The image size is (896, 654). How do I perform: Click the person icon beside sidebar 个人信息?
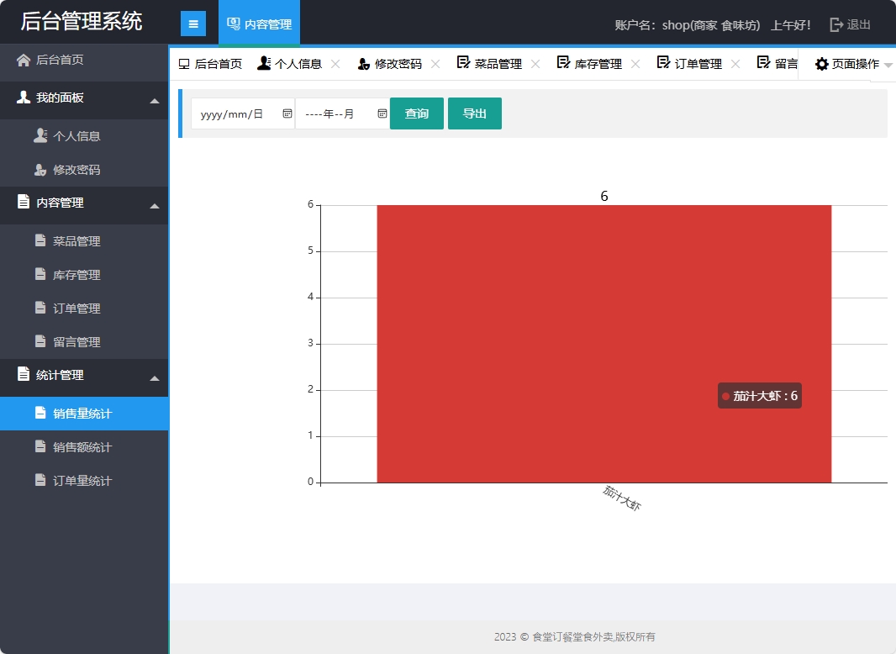[x=40, y=135]
